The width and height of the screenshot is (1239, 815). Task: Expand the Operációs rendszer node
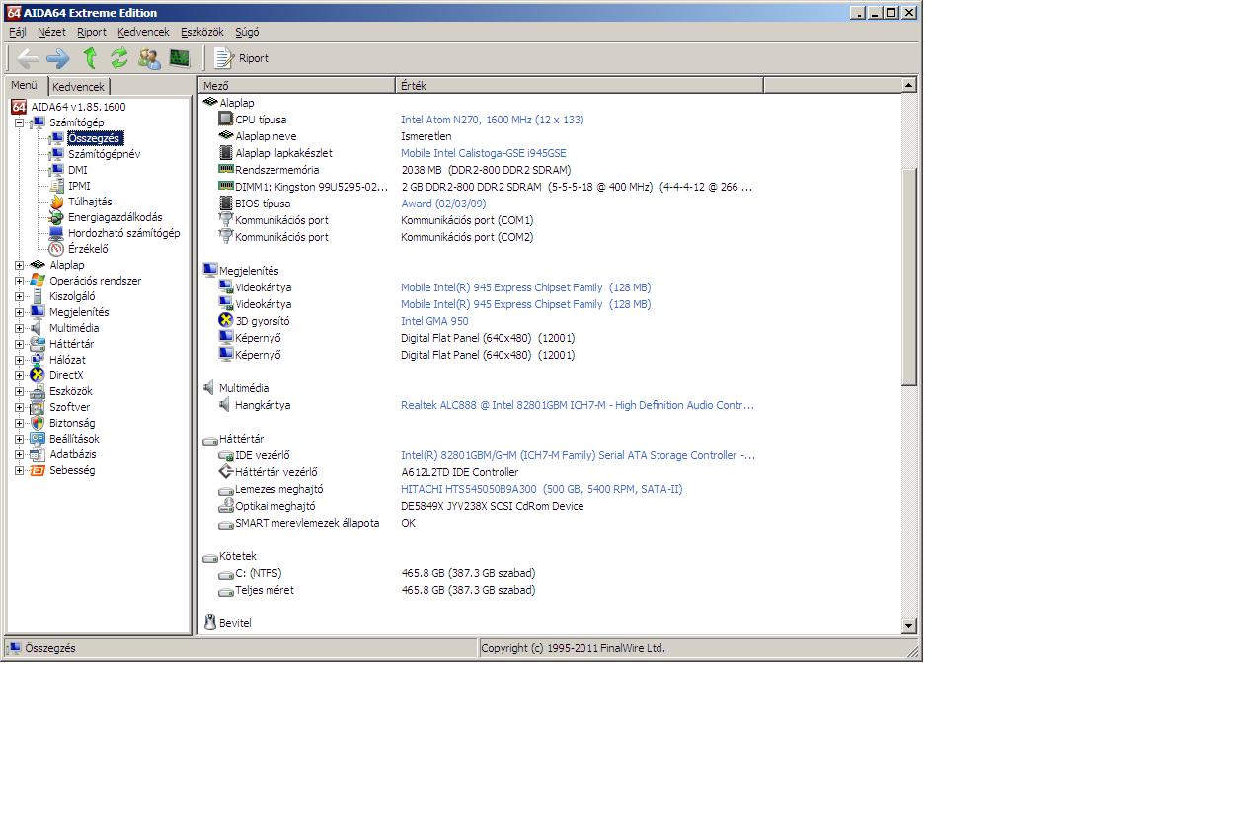tap(19, 281)
